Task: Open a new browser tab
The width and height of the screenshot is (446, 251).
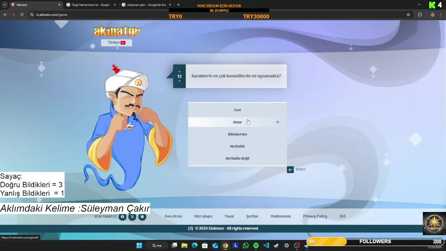Action: pyautogui.click(x=178, y=5)
